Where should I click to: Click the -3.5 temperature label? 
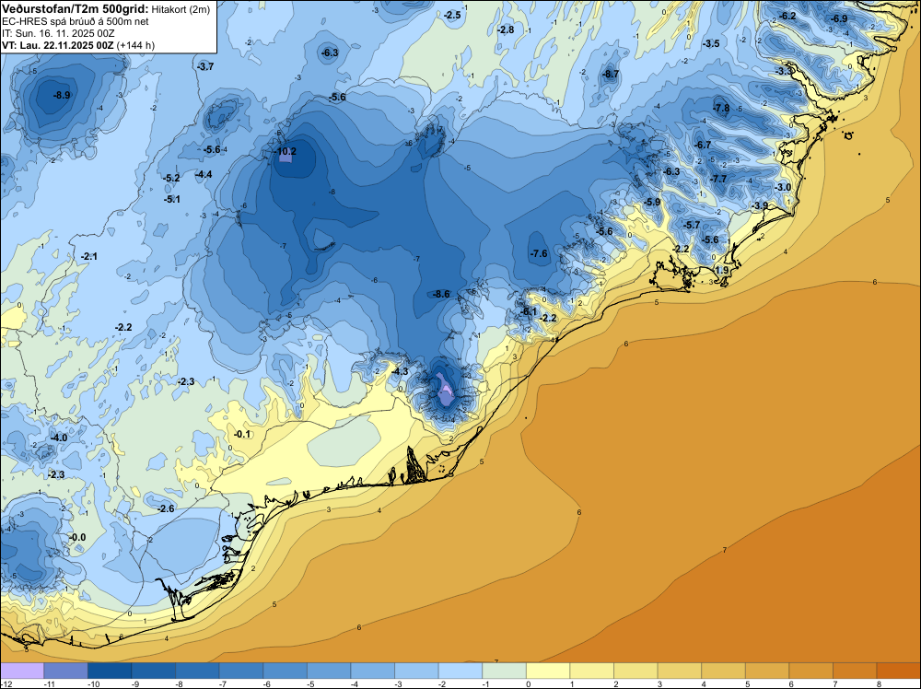(x=711, y=44)
